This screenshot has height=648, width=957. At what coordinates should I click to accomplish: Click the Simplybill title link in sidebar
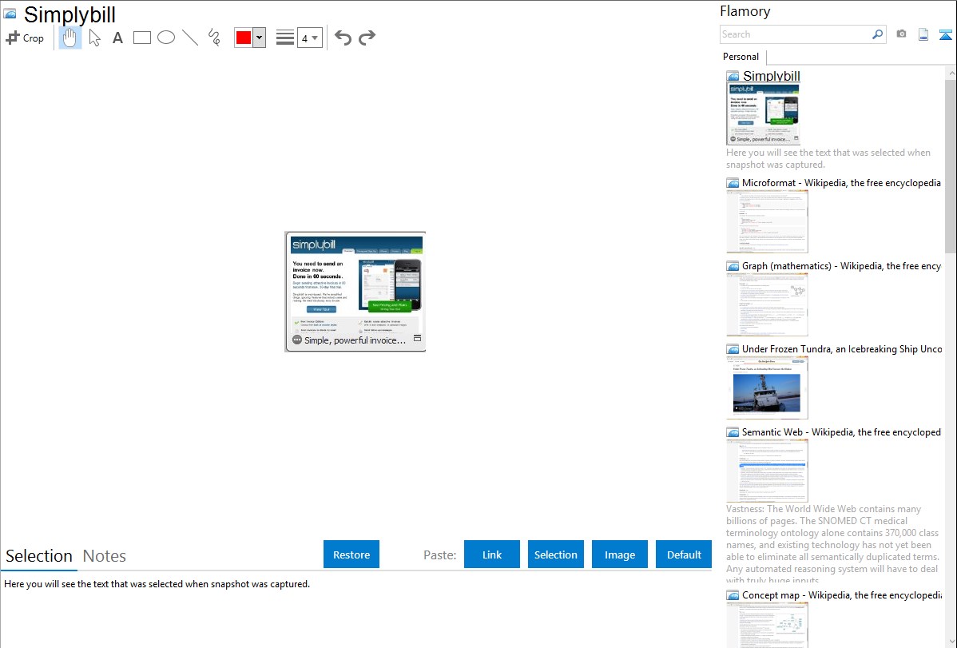tap(772, 76)
